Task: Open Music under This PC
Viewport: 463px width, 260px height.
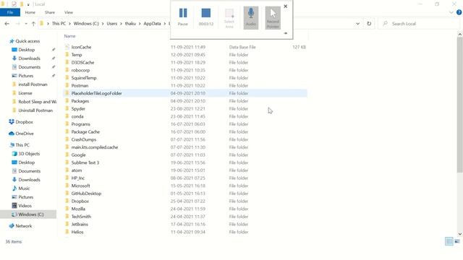Action: pos(24,188)
